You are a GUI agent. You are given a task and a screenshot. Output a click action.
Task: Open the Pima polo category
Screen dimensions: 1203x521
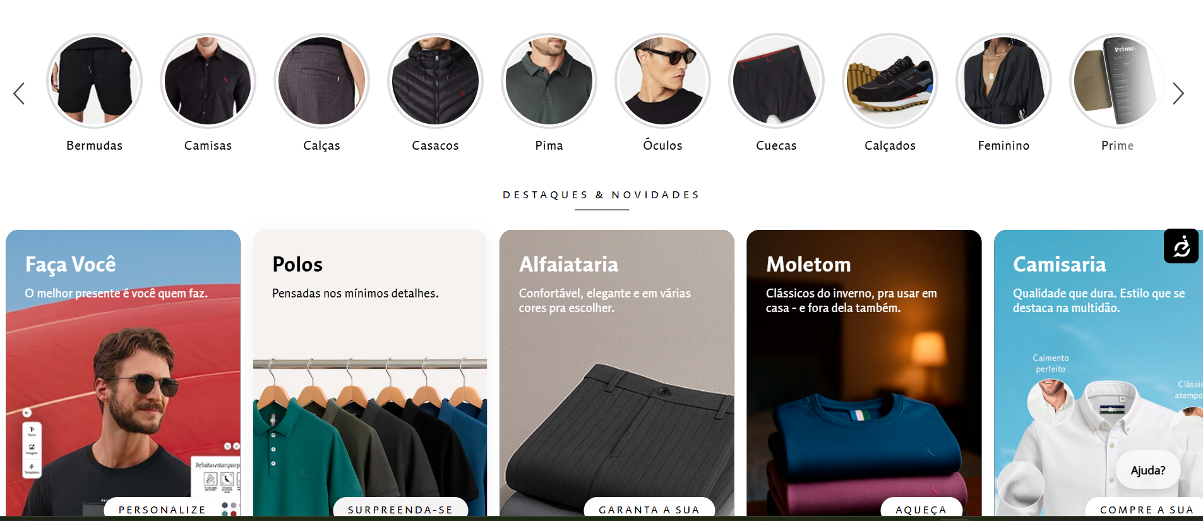coord(549,81)
